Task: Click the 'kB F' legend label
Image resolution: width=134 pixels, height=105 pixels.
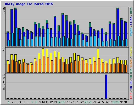Action: coord(131,96)
